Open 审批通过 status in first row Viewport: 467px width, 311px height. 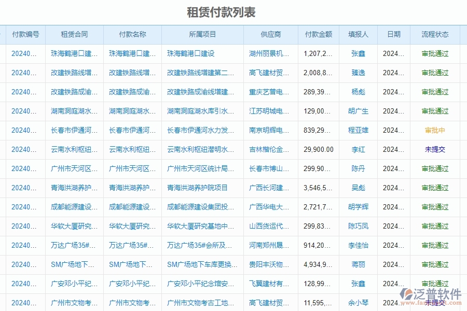435,53
